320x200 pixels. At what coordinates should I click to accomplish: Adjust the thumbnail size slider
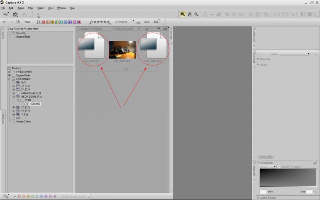pos(147,29)
